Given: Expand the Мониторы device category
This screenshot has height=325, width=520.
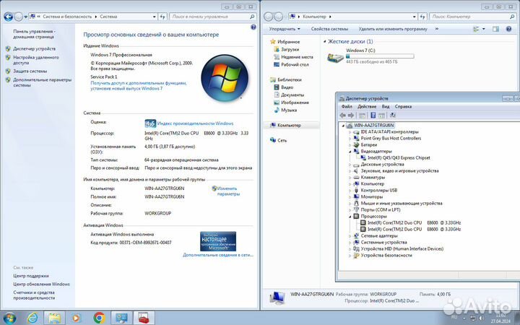Looking at the screenshot, I should click(350, 197).
